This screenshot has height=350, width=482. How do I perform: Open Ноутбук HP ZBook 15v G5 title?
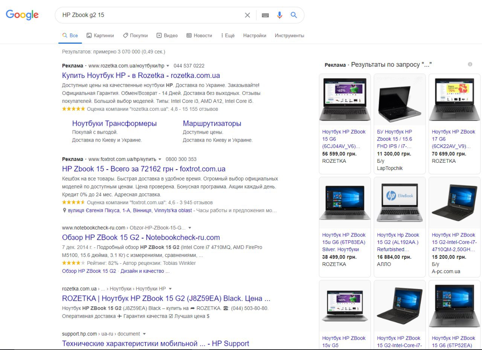[344, 342]
